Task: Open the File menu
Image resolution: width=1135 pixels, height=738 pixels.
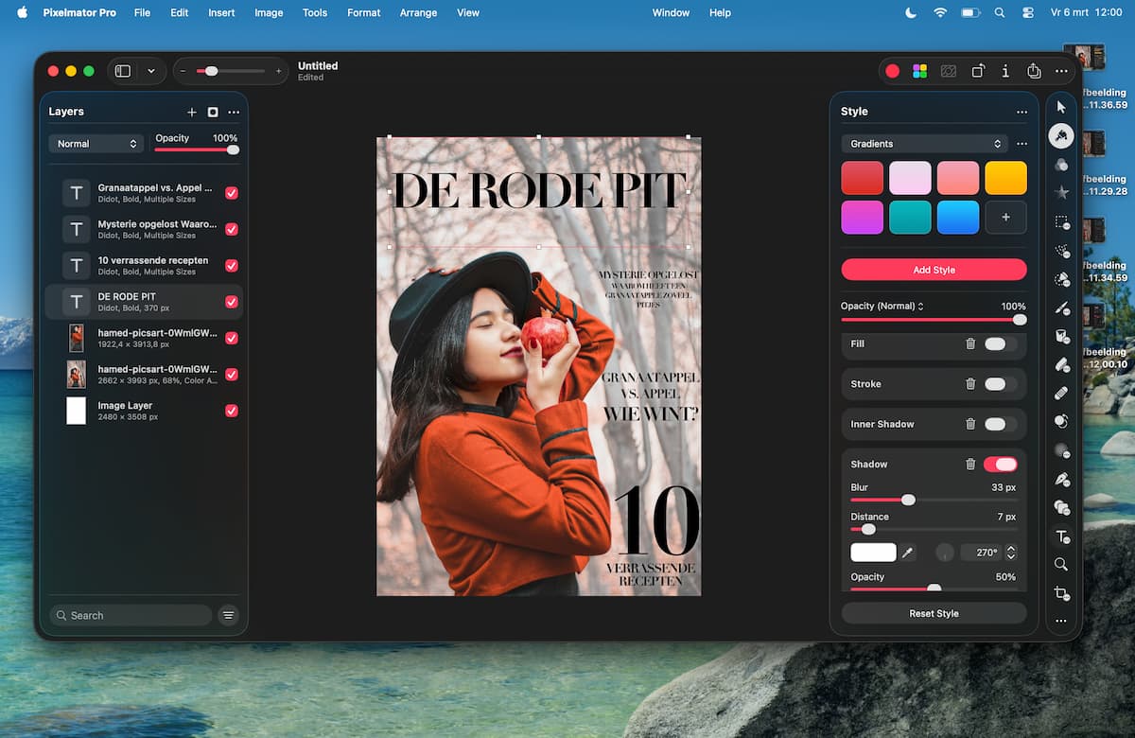Action: 142,13
